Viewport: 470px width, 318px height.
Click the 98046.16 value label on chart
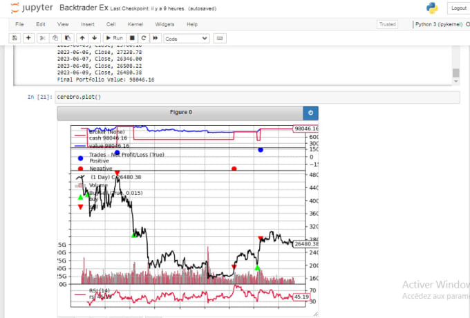305,129
